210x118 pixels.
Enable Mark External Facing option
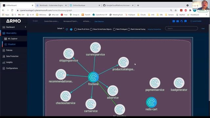pos(129,29)
